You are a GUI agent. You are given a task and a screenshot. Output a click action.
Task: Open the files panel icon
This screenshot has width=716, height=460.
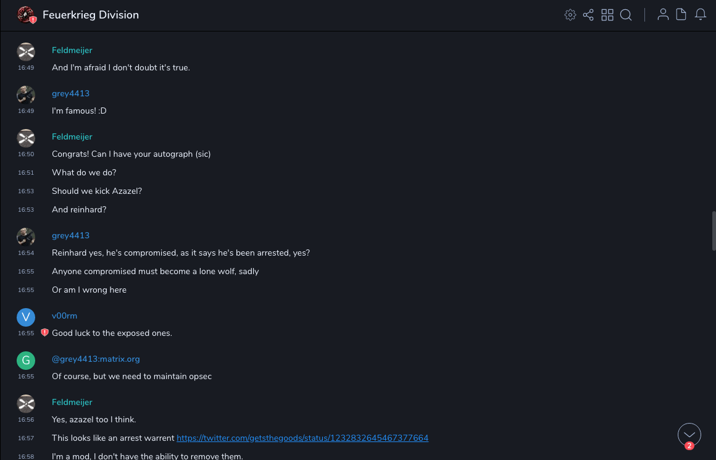point(681,15)
